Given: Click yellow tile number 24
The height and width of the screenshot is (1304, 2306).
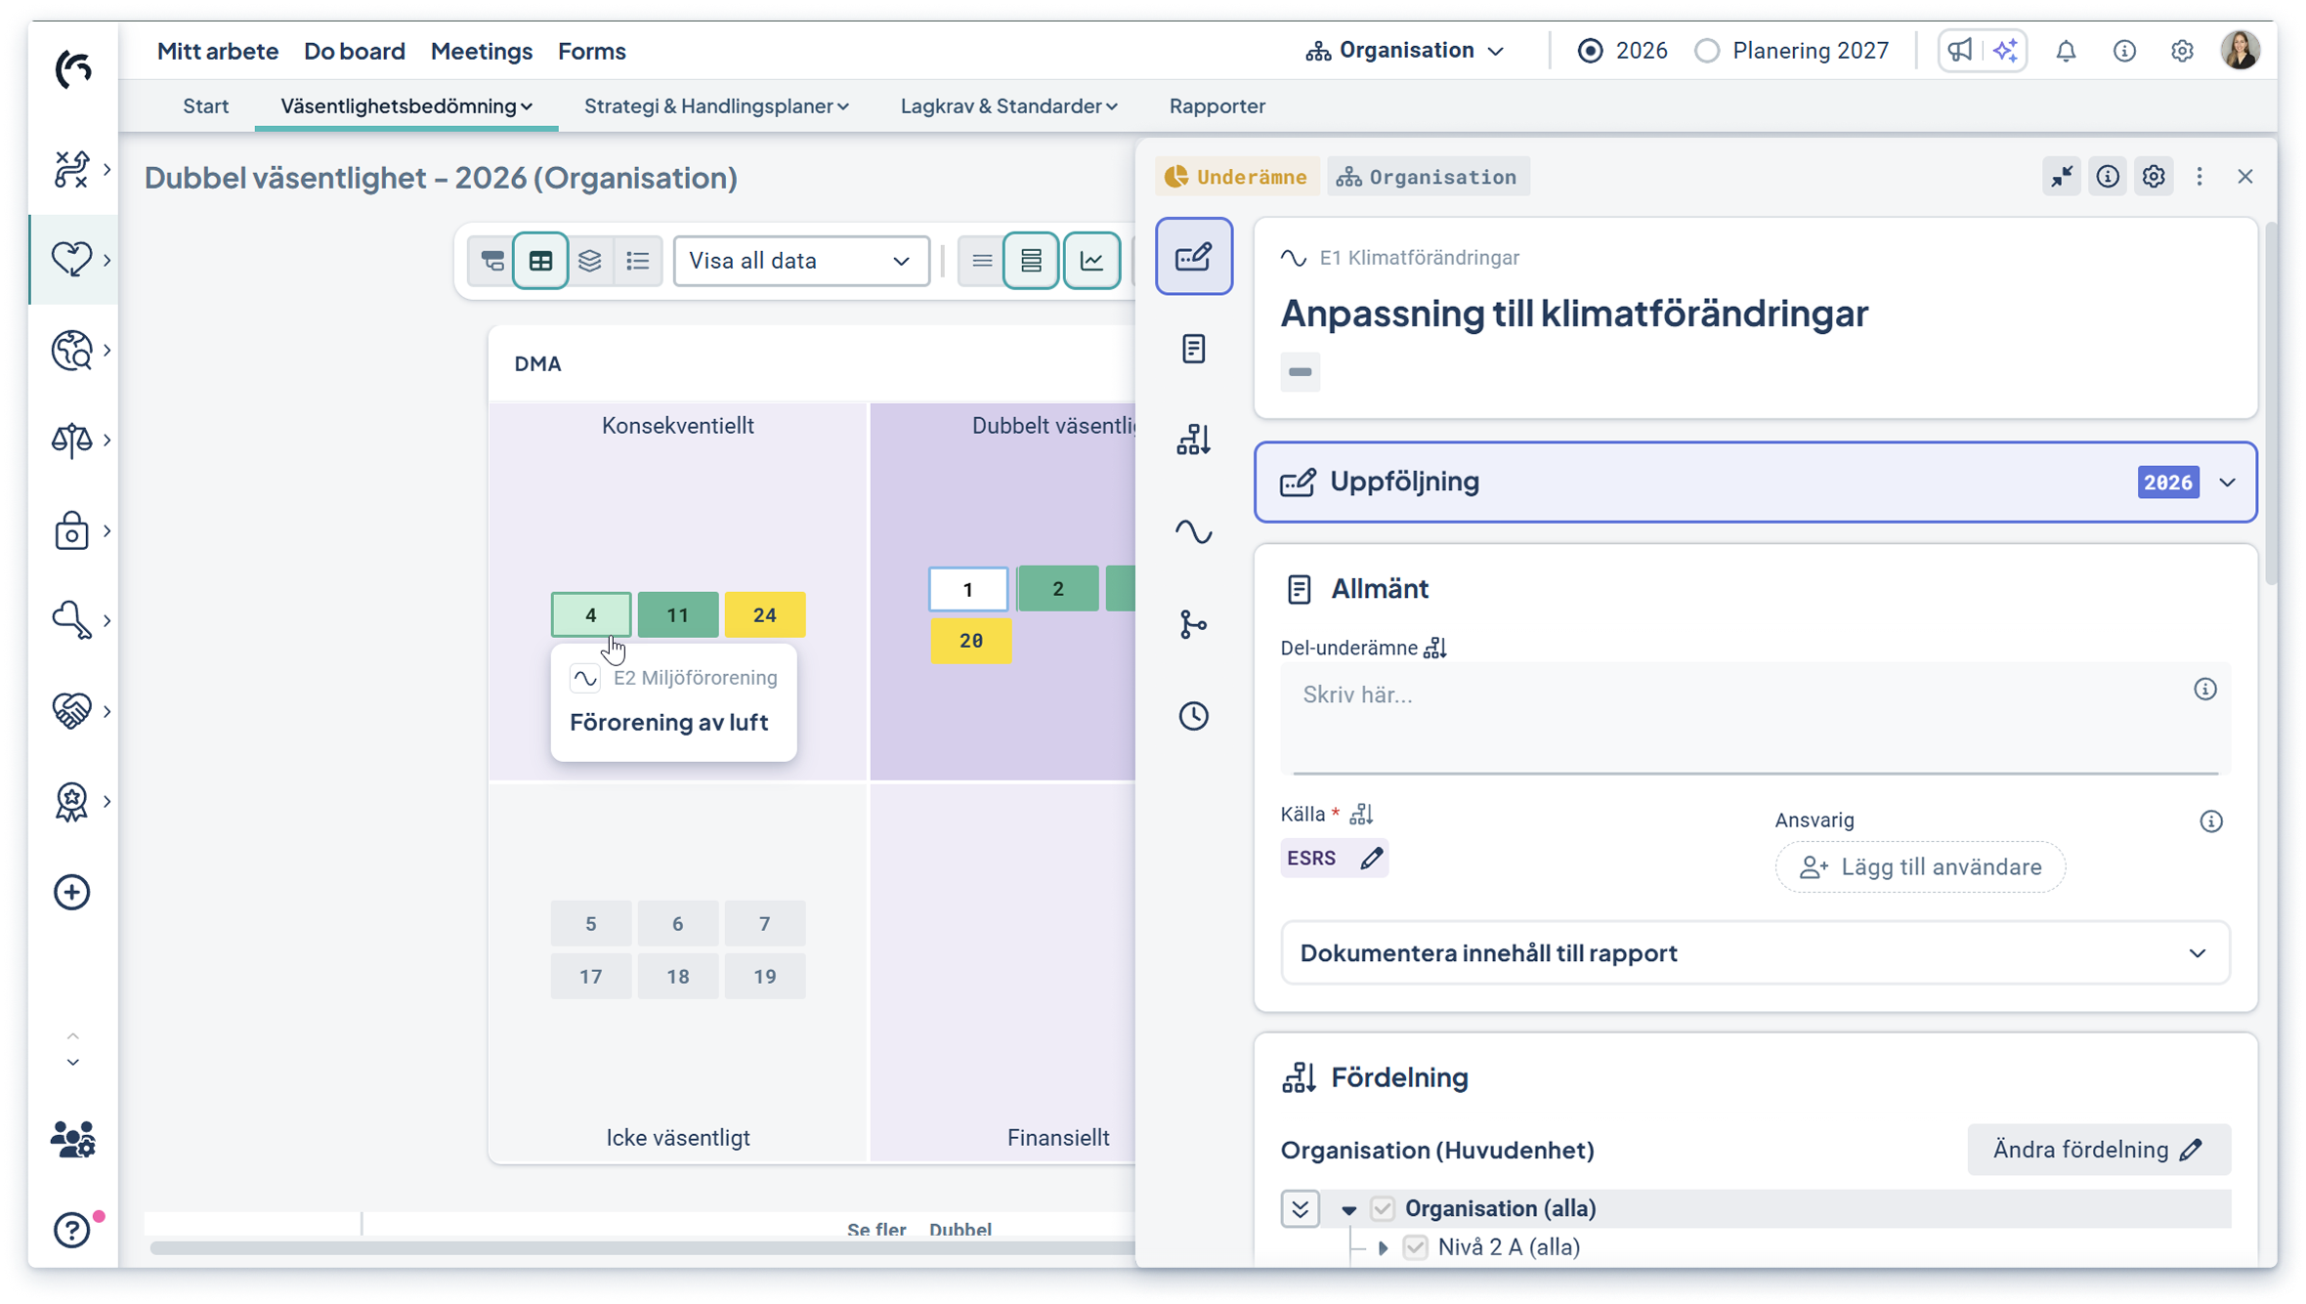Looking at the screenshot, I should tap(764, 615).
